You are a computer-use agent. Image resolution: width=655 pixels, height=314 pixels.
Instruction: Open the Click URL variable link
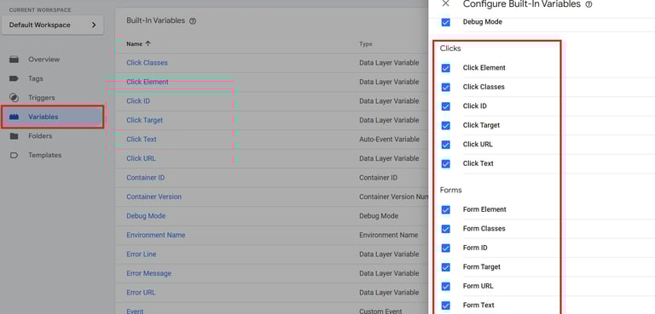(141, 158)
